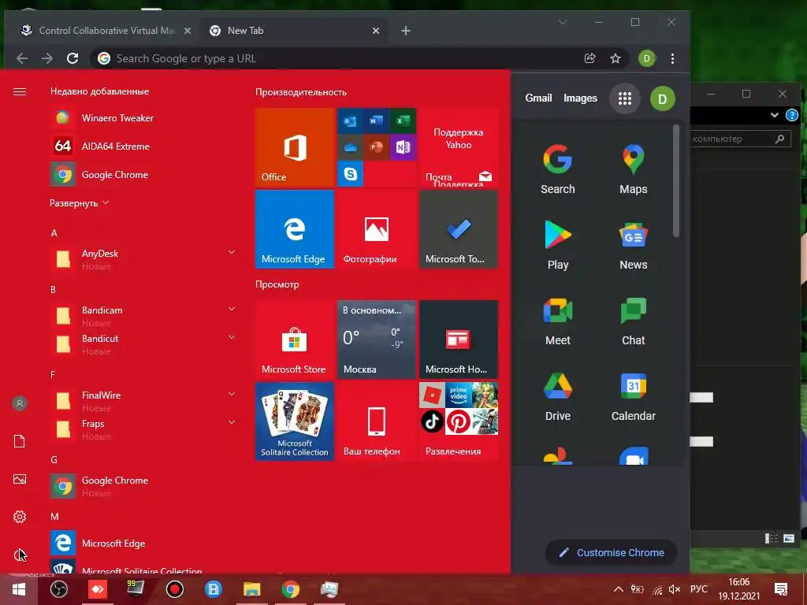Open Google Maps app icon
The image size is (807, 605).
[x=633, y=169]
